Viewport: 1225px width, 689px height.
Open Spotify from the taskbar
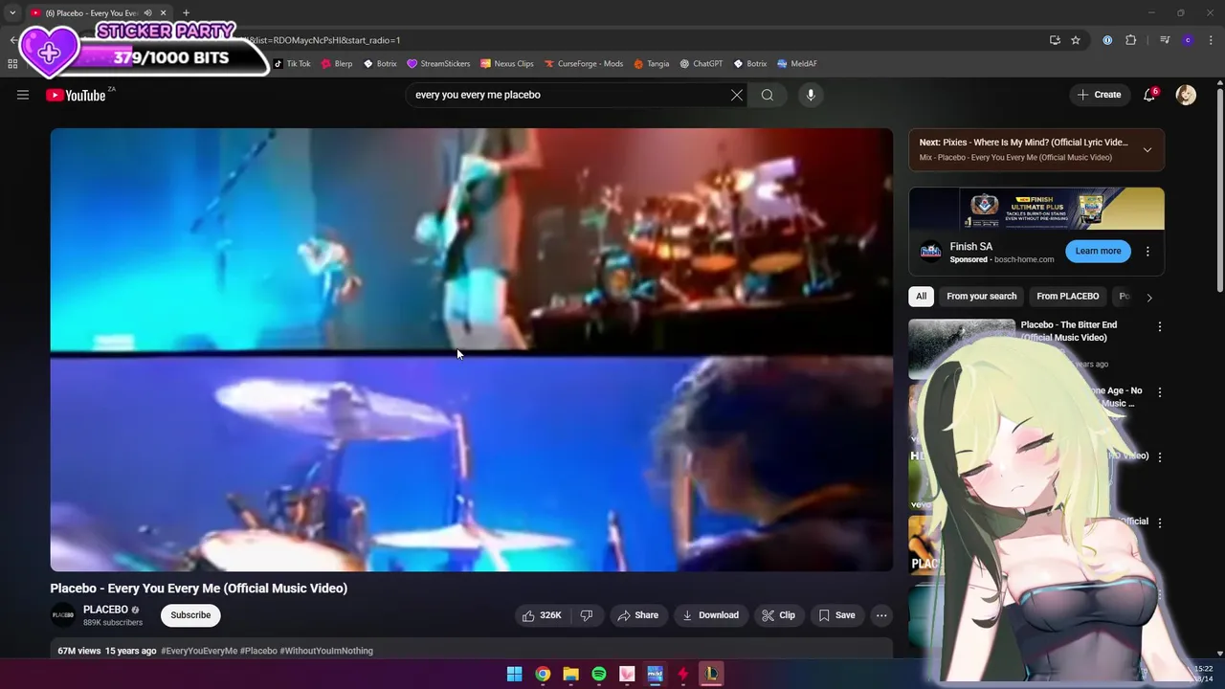click(x=598, y=674)
